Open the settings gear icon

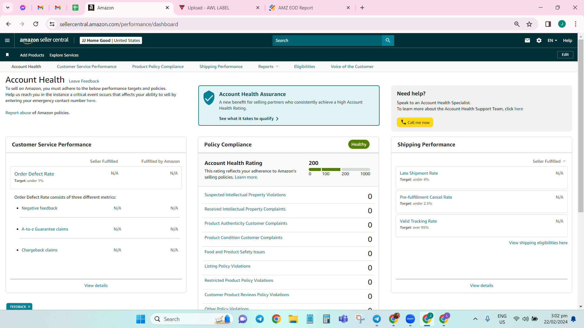click(539, 40)
